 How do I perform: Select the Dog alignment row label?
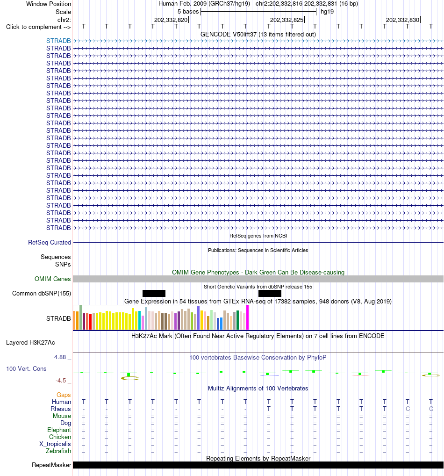click(65, 423)
